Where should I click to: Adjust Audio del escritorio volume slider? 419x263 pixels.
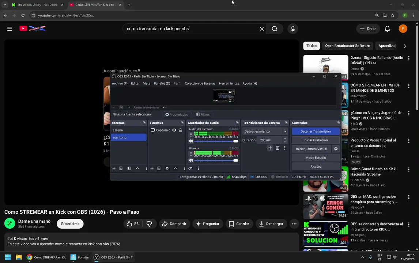coord(216,141)
